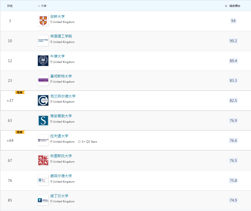Click the Bristol University red logo
Viewport: 251px width, 211px height.
coord(43,160)
